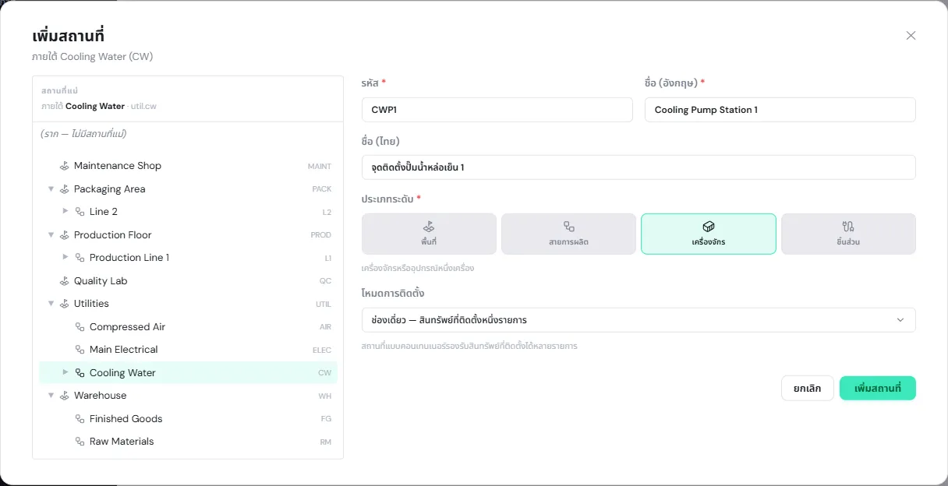Pick the ชิ้นส่วน level type
Screen dimensions: 948x486
tap(848, 234)
